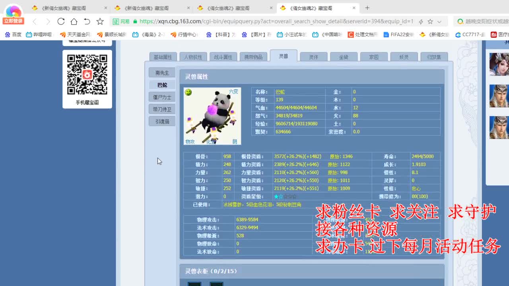The image size is (509, 286).
Task: Switch to the 基础属性 tab
Action: (163, 57)
